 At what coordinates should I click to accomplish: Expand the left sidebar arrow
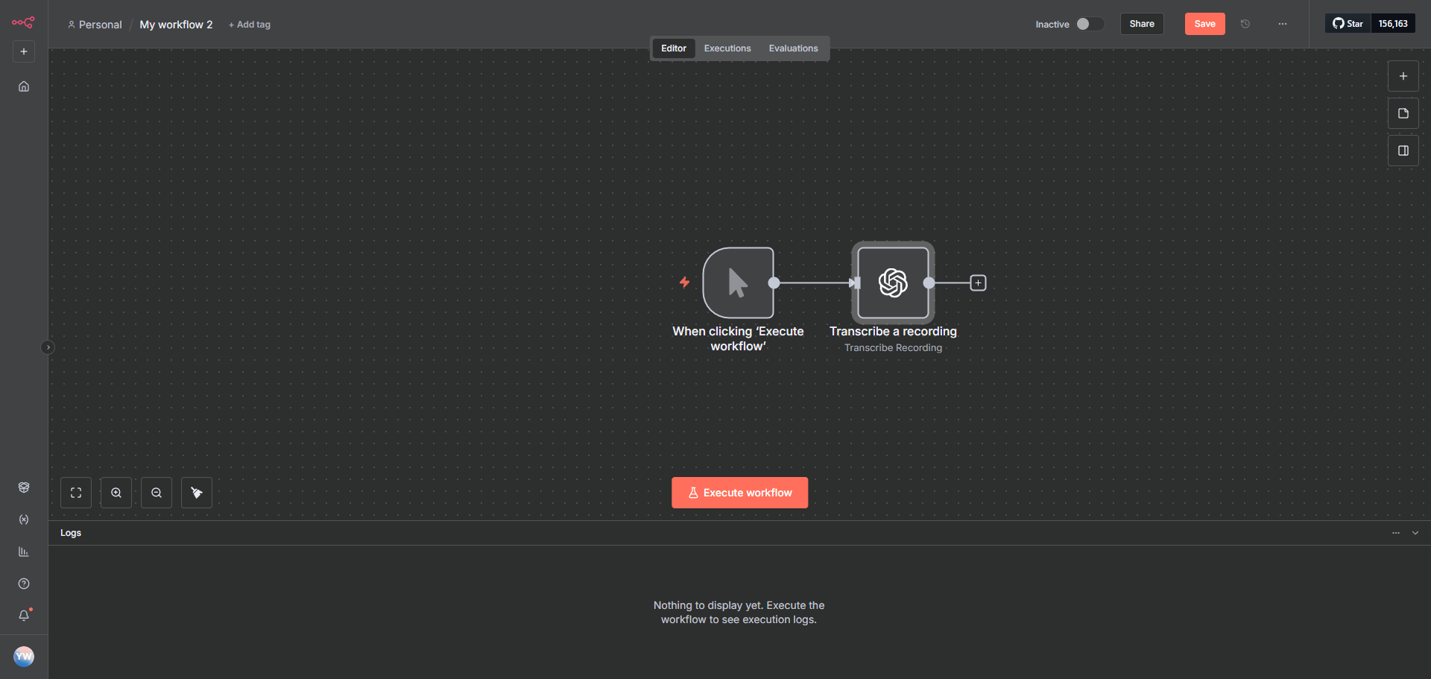pyautogui.click(x=48, y=347)
